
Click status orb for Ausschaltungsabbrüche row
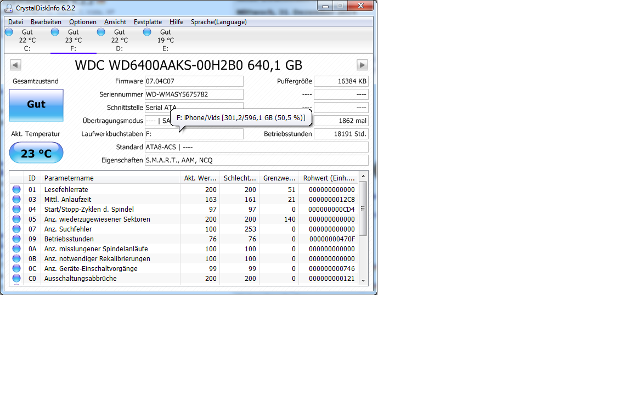click(x=16, y=278)
